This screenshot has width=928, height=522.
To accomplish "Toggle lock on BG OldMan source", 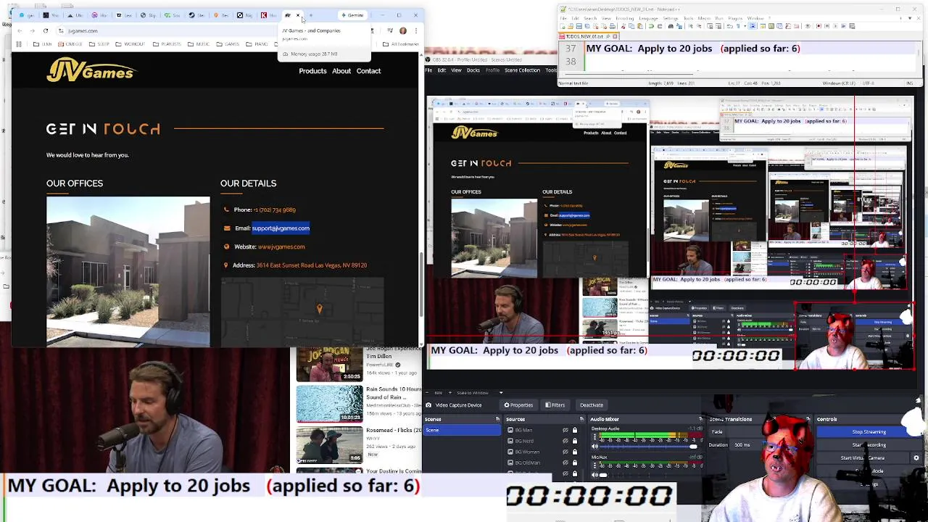I will (x=575, y=463).
